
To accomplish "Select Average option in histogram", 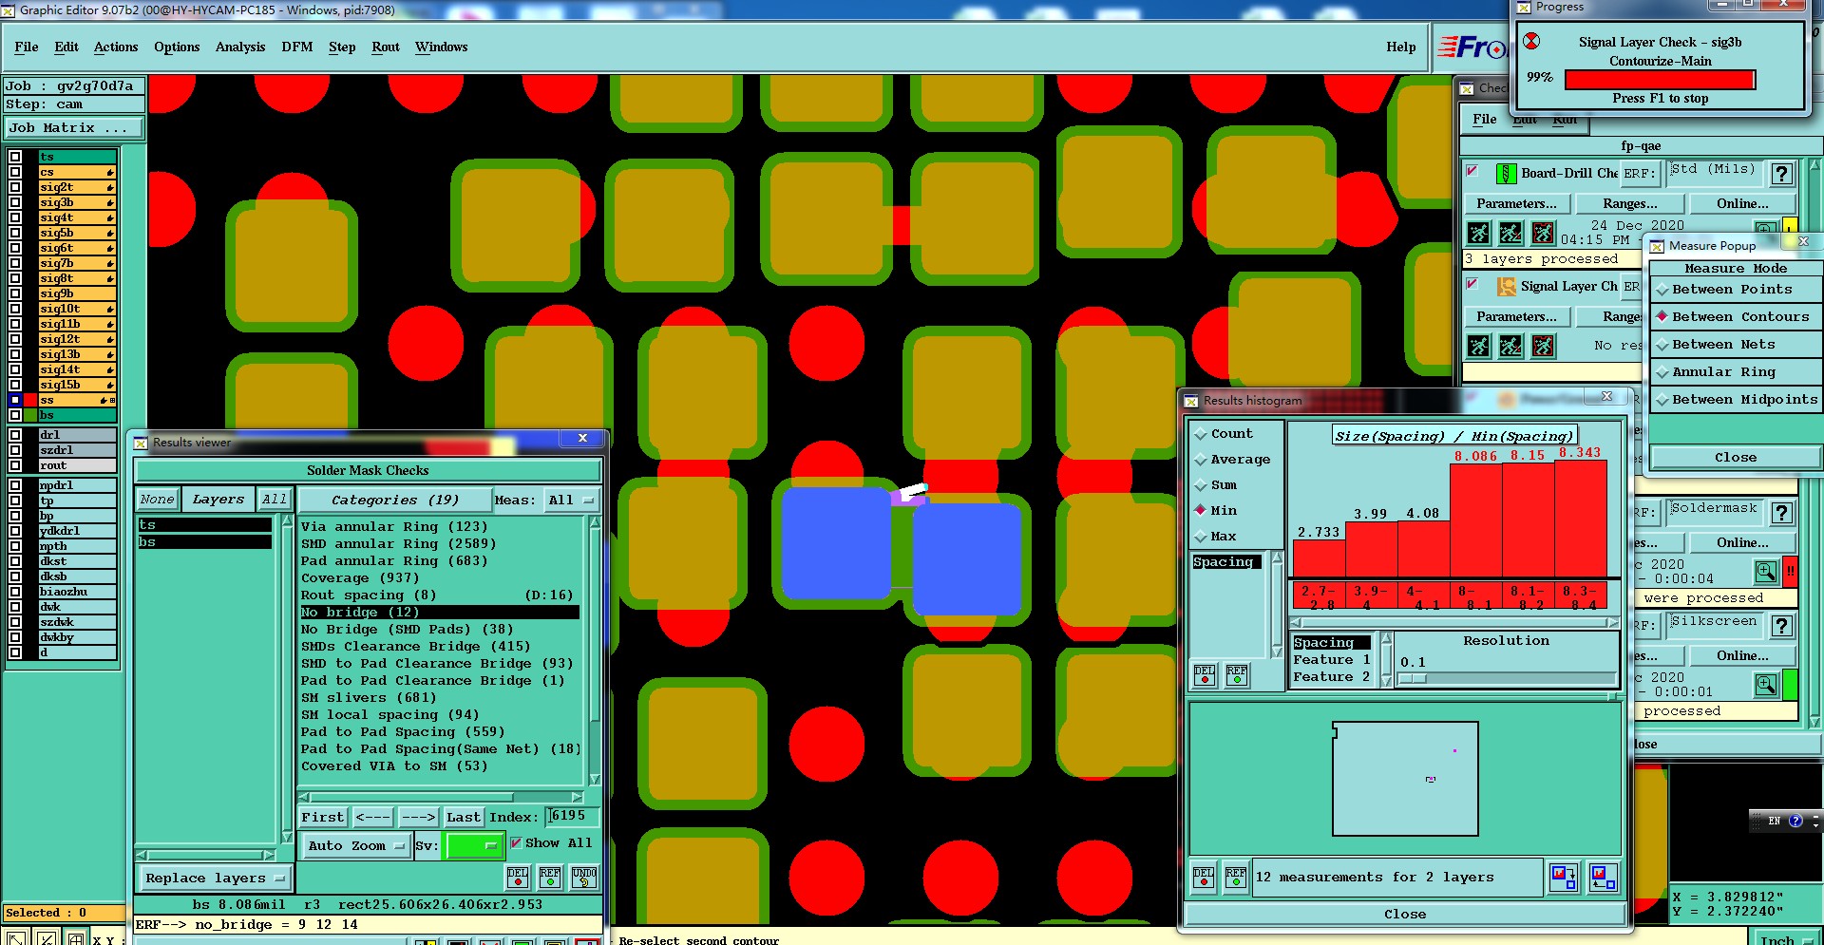I will coord(1233,460).
